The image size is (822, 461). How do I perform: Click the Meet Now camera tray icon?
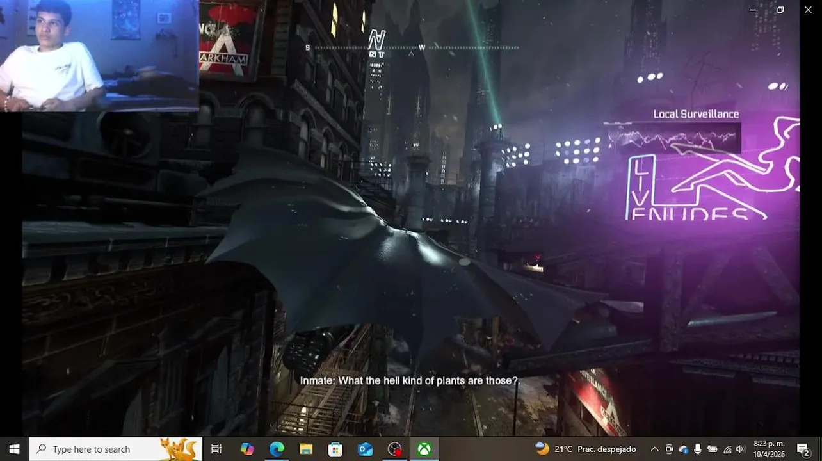coord(669,449)
